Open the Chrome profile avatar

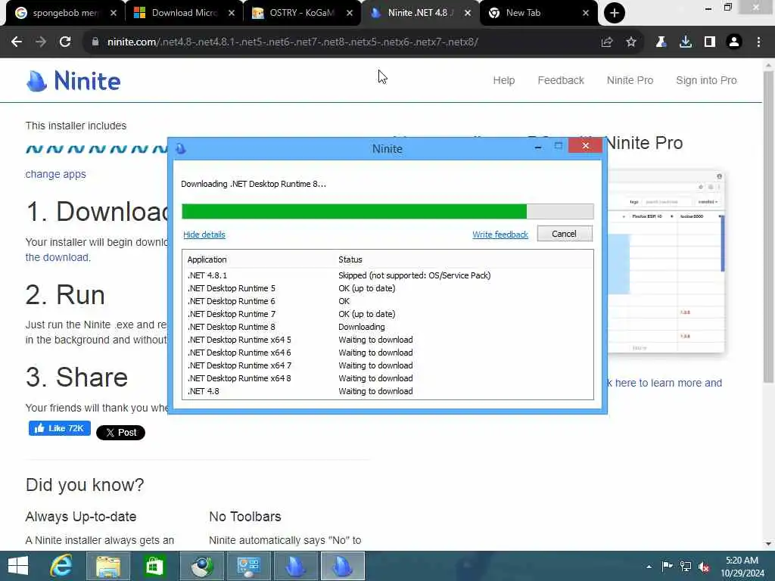[x=734, y=42]
